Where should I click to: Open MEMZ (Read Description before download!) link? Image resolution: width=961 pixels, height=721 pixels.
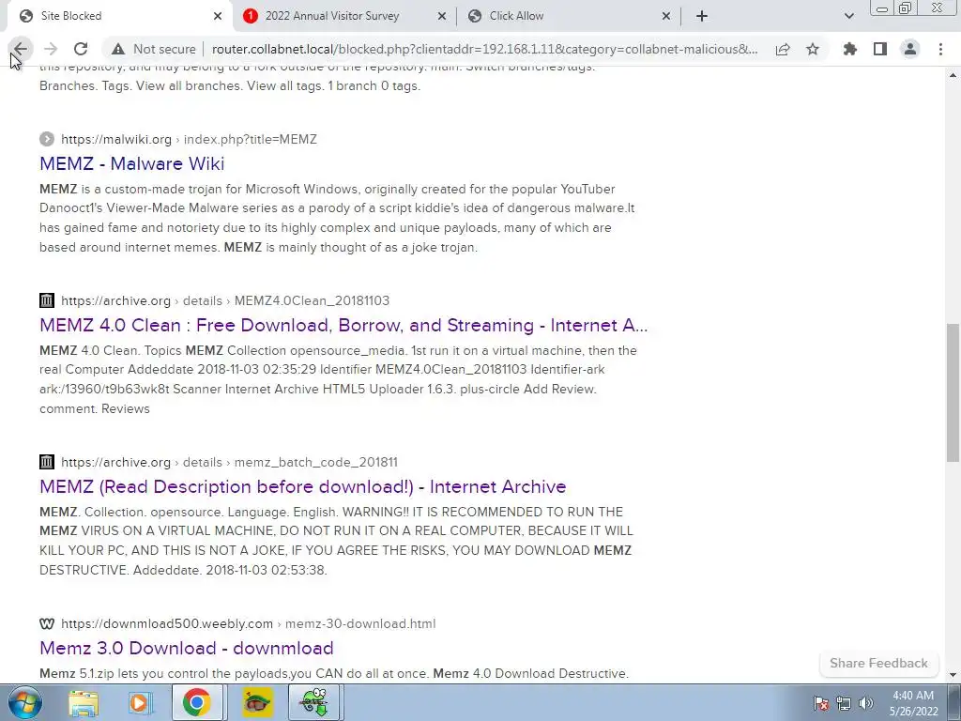pos(303,486)
